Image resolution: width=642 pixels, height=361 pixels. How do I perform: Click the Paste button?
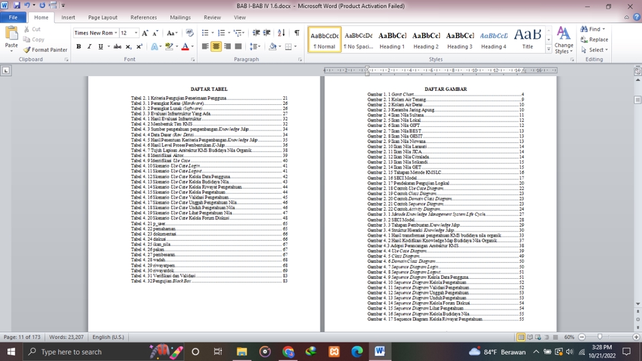pyautogui.click(x=11, y=39)
